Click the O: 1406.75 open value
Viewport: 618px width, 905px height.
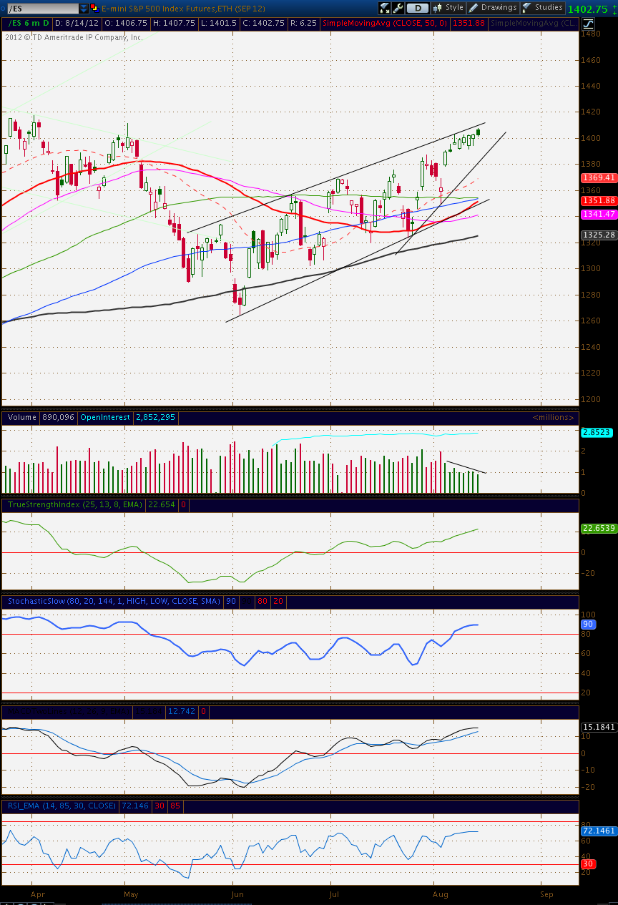126,23
